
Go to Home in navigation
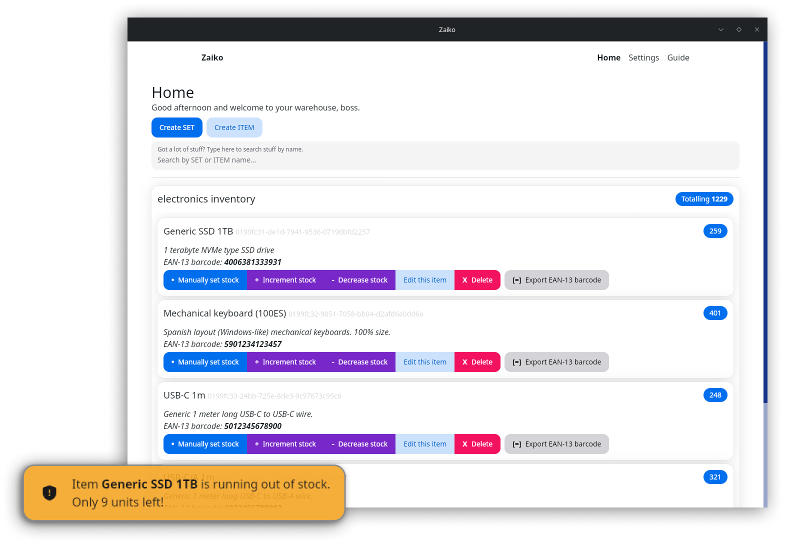[x=608, y=57]
